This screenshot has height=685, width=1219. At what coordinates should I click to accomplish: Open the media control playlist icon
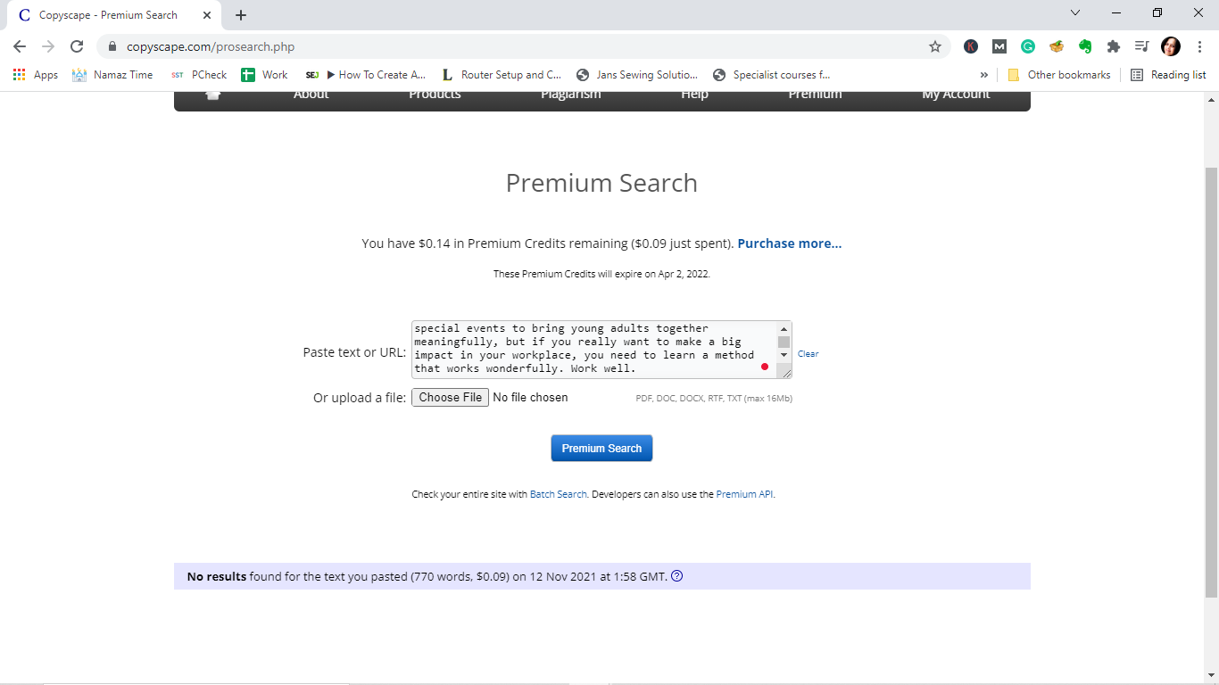pyautogui.click(x=1141, y=46)
